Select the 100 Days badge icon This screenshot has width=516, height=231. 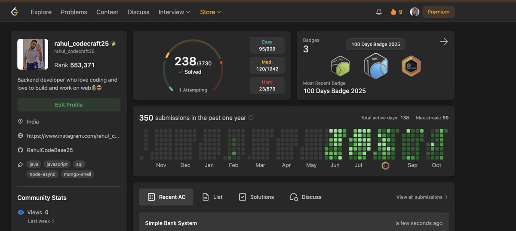coord(376,66)
